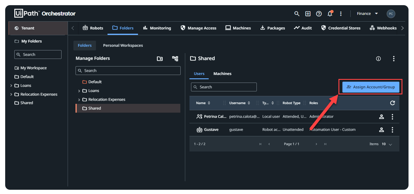Open the notifications bell
The image size is (414, 194).
(330, 14)
